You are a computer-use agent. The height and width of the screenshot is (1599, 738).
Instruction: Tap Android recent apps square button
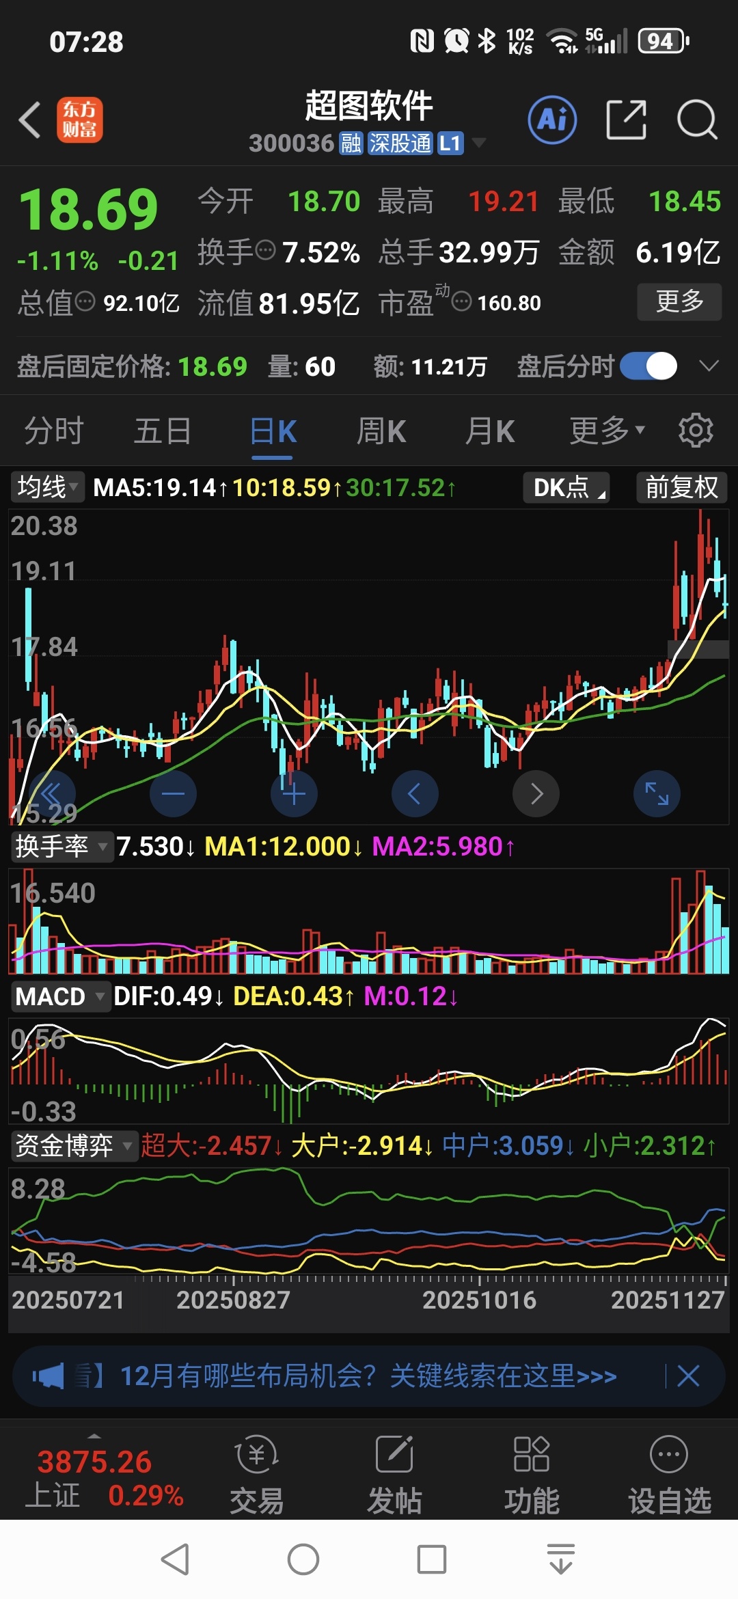pos(432,1559)
